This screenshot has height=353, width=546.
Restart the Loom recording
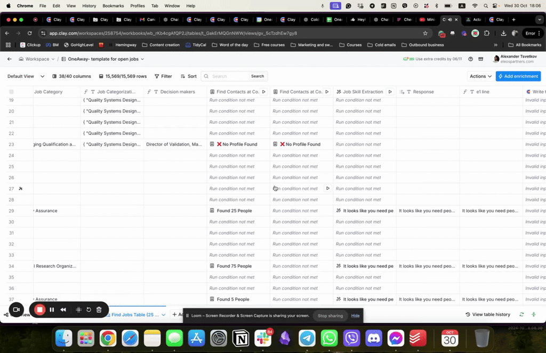[x=89, y=309]
